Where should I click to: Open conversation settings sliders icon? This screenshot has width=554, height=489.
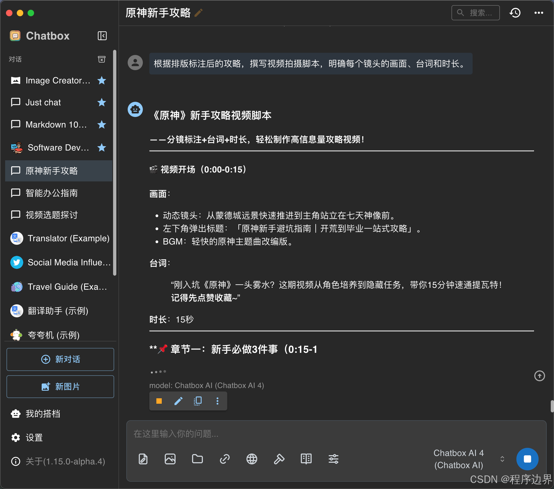[x=334, y=459]
